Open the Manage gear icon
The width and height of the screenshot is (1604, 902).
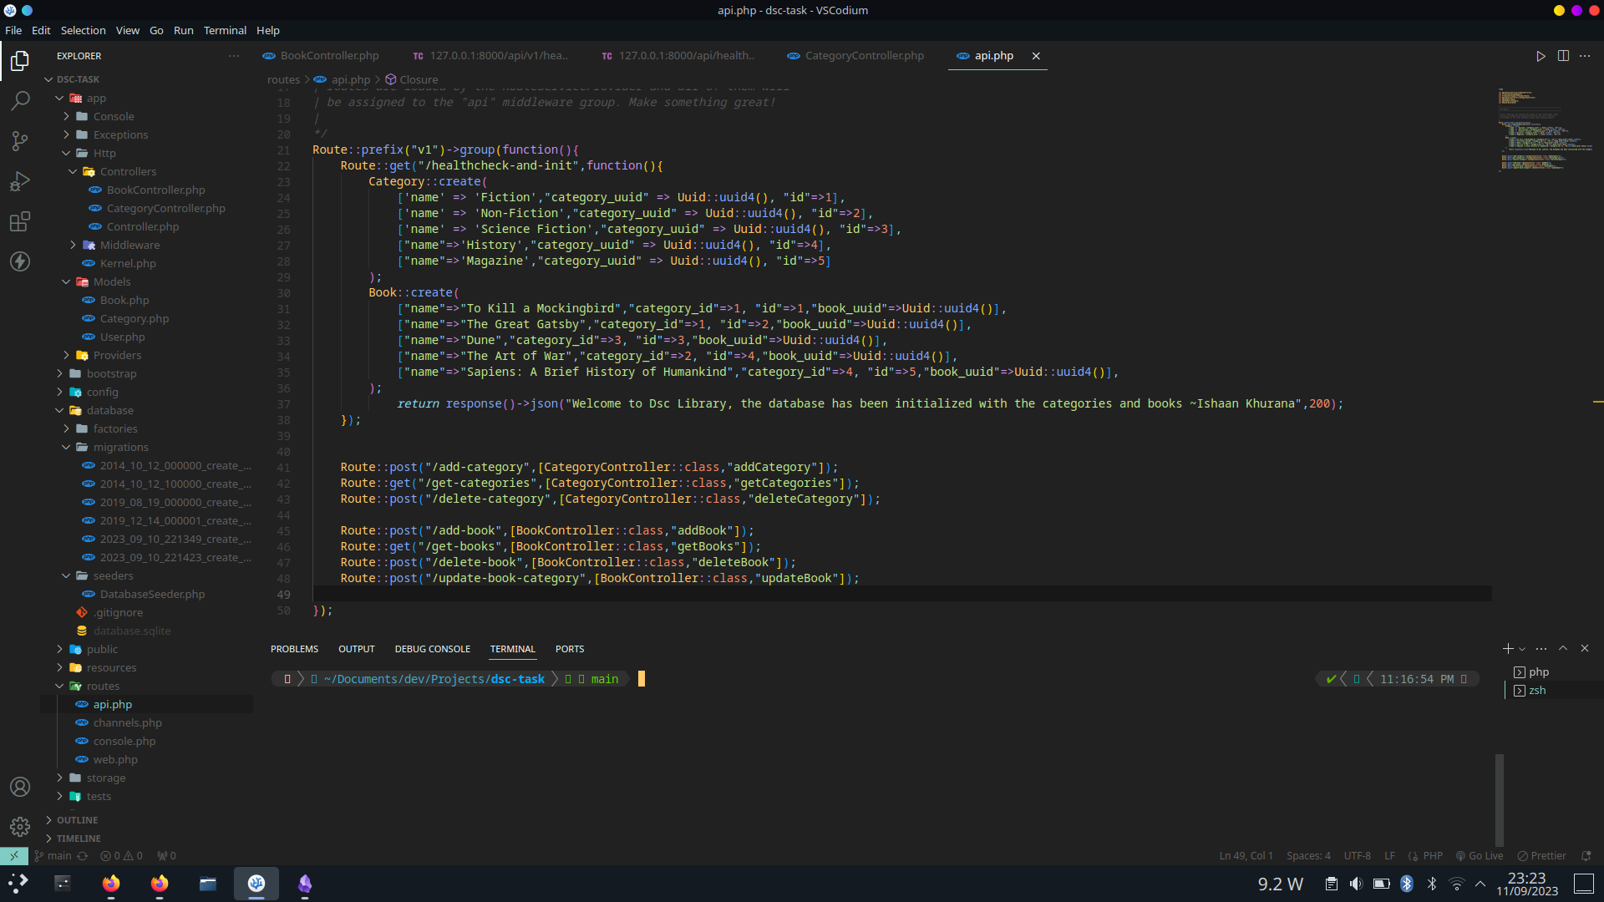coord(20,827)
